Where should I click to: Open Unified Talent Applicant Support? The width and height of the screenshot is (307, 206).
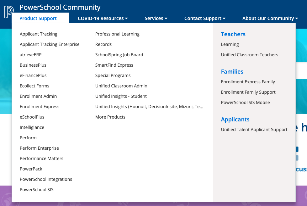(x=254, y=130)
